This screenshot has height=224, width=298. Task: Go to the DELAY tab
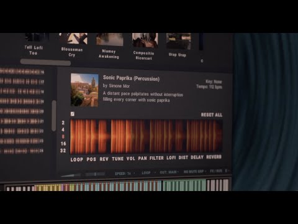pyautogui.click(x=197, y=157)
